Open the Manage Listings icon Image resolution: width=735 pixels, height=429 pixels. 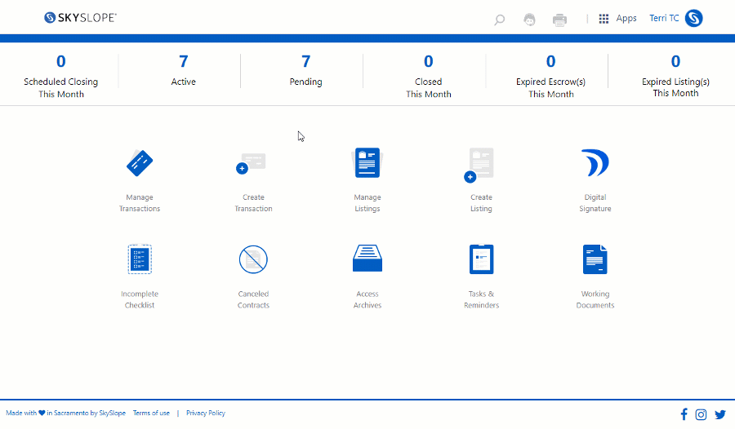coord(367,162)
